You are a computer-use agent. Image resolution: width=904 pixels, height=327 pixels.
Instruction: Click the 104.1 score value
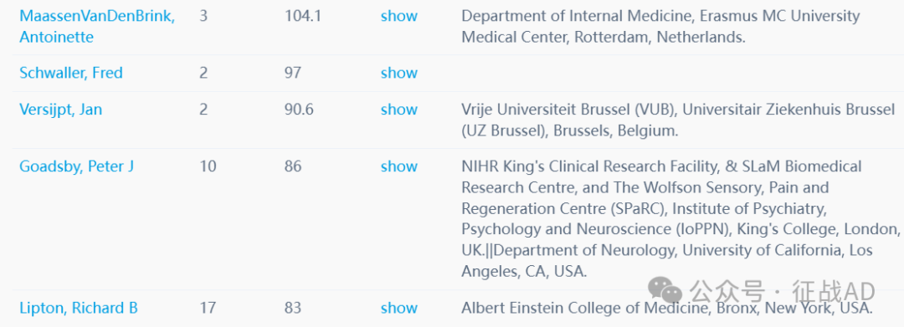(x=303, y=16)
